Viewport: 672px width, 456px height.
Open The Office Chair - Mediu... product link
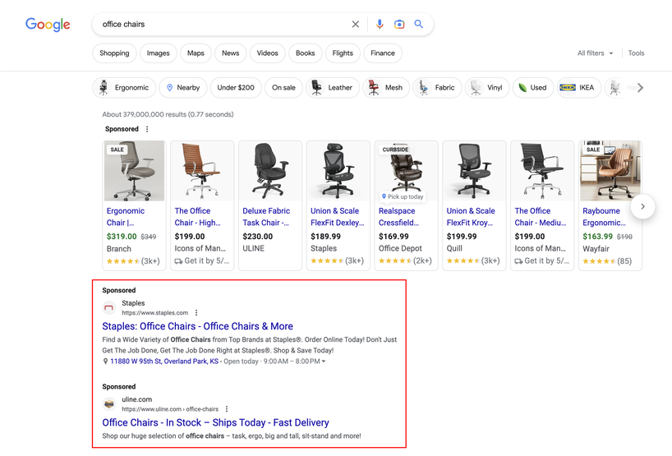click(x=541, y=217)
